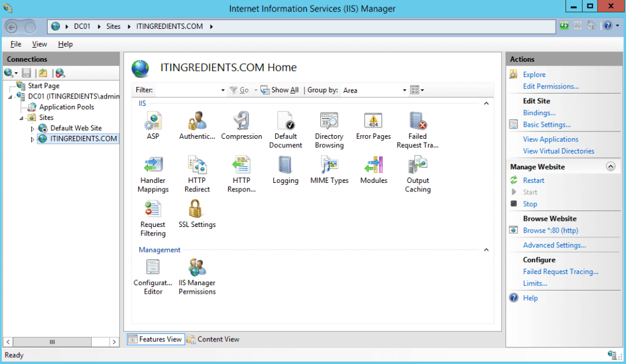
Task: Open Advanced Settings link
Action: tap(554, 245)
